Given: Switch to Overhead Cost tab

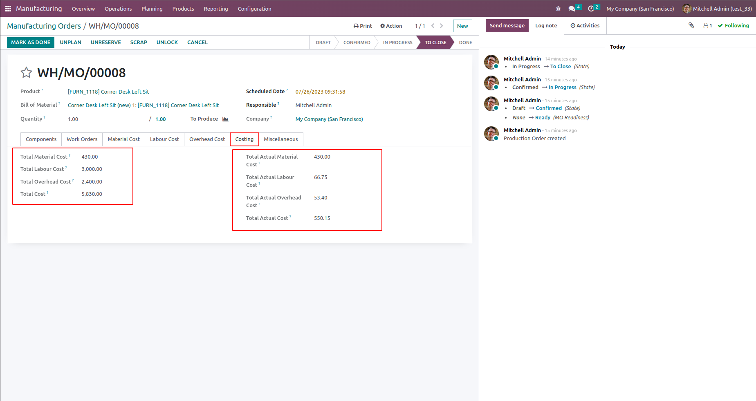Looking at the screenshot, I should (x=207, y=139).
